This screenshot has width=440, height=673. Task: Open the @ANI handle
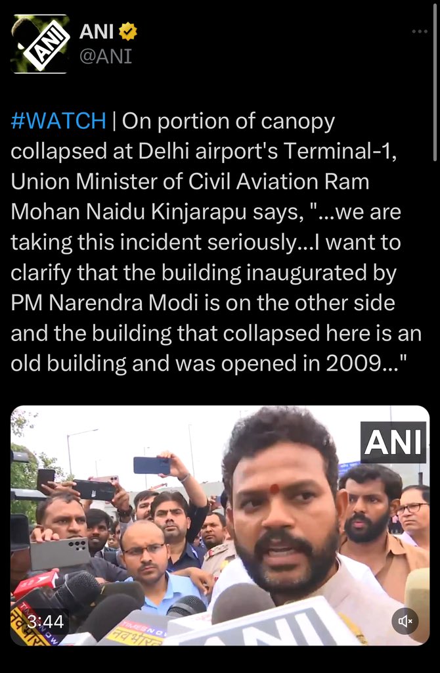pos(106,57)
